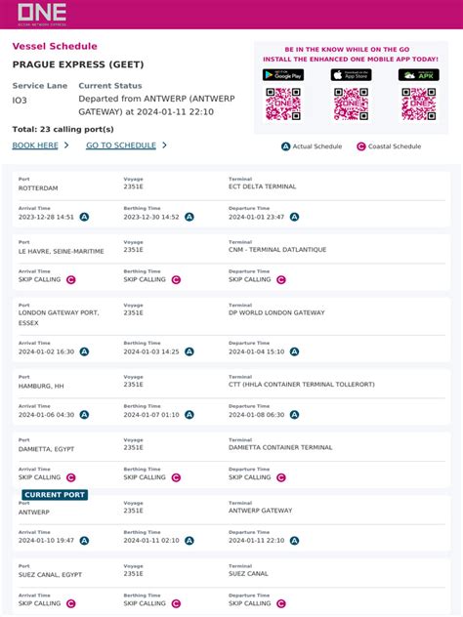Click the APK download badge

click(x=418, y=75)
